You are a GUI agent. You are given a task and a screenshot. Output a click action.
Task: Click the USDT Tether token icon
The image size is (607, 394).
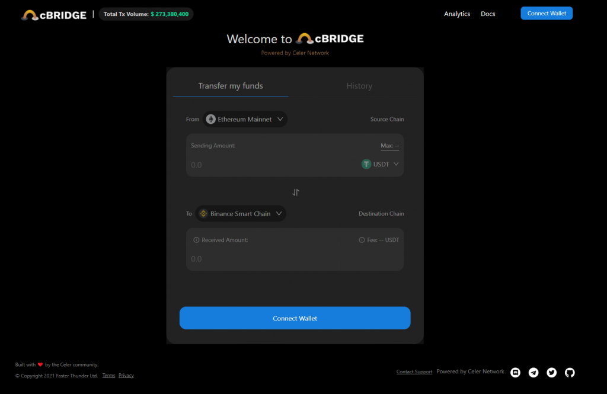366,164
